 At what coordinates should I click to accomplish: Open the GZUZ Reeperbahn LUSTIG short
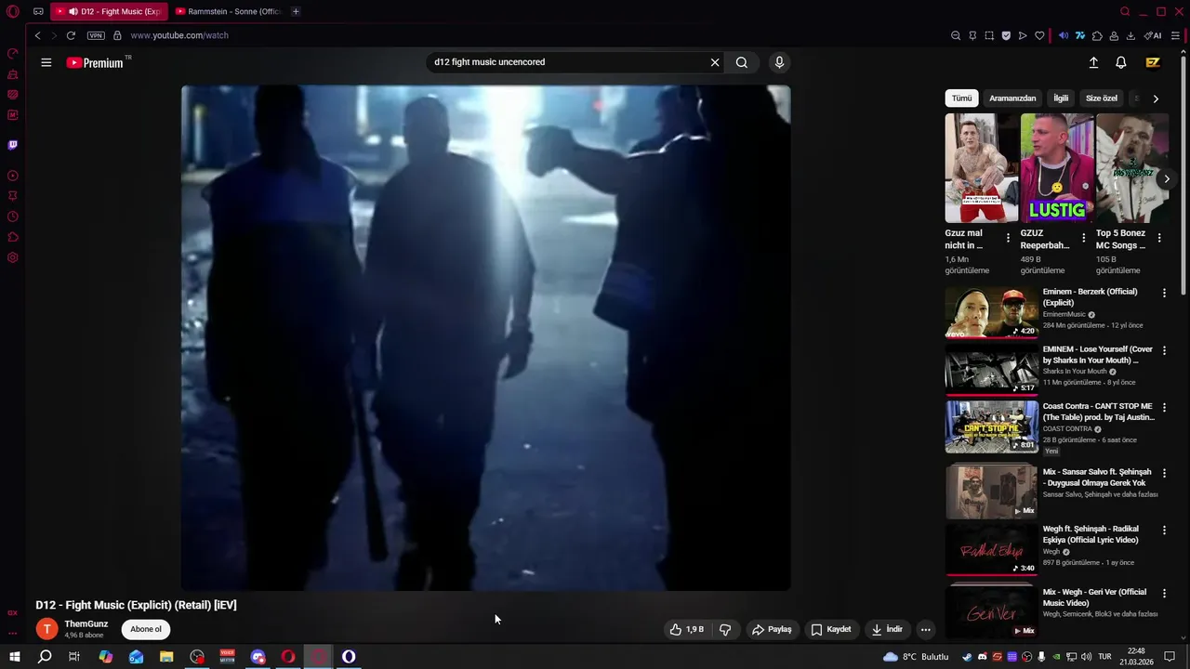(x=1057, y=168)
